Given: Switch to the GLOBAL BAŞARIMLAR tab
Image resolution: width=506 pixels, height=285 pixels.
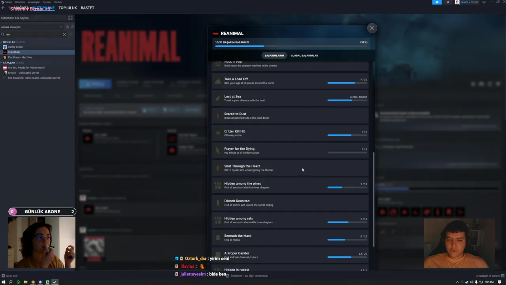Looking at the screenshot, I should point(304,55).
